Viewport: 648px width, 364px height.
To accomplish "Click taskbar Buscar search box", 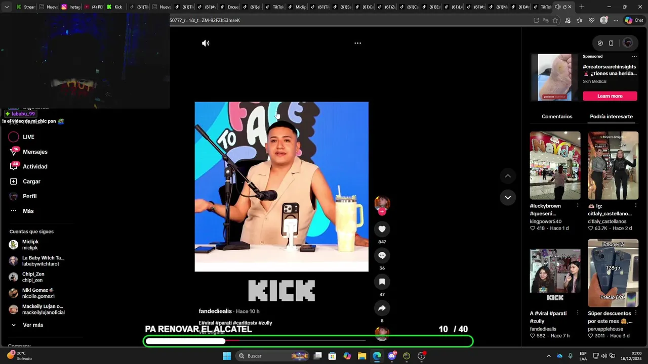I will coord(273,356).
